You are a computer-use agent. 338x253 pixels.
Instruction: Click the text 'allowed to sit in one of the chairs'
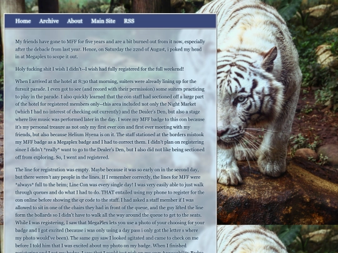(109, 207)
